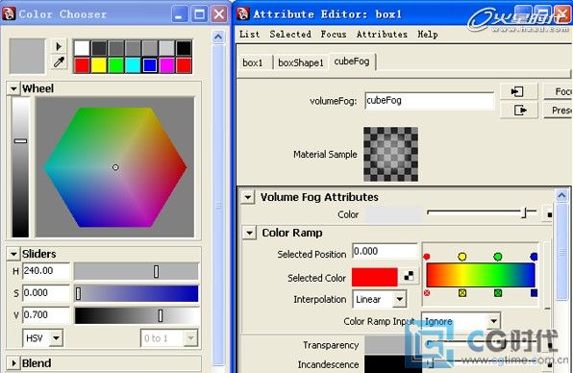Pick the black palette swatch
Image resolution: width=573 pixels, height=373 pixels.
184,48
